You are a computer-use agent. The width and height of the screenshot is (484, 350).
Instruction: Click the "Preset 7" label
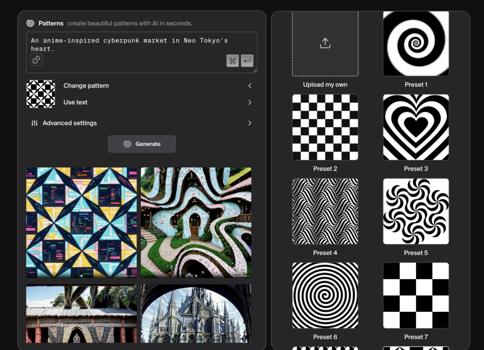pyautogui.click(x=416, y=337)
